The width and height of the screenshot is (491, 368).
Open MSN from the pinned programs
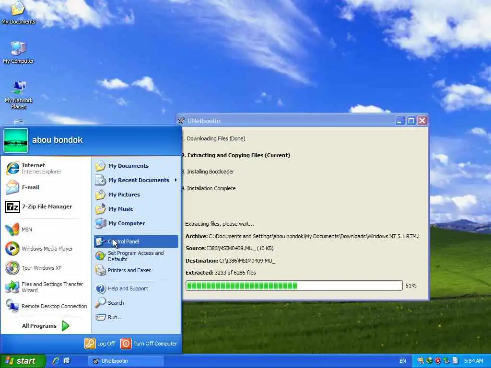(46, 230)
